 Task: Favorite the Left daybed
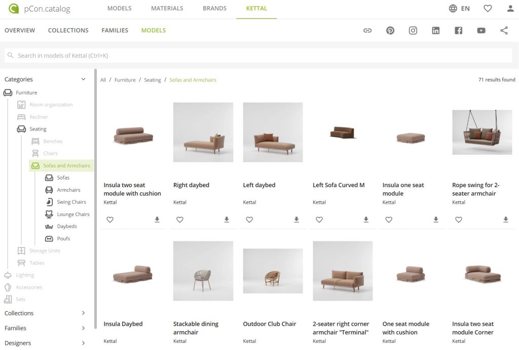tap(249, 220)
